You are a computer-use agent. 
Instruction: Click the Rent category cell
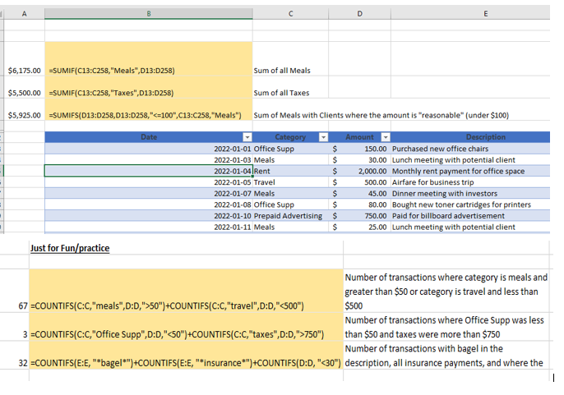click(291, 171)
